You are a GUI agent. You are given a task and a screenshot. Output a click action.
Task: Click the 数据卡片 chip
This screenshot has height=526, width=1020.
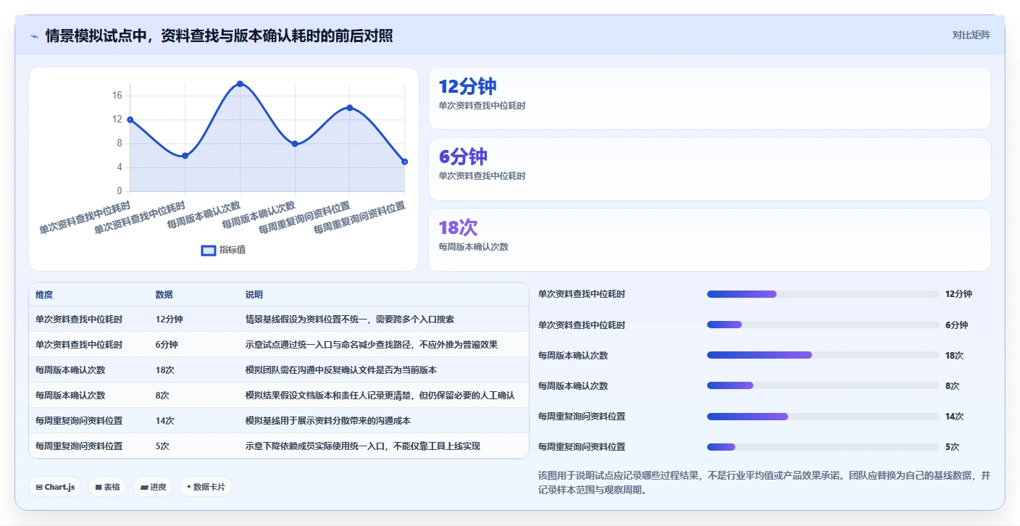point(206,487)
